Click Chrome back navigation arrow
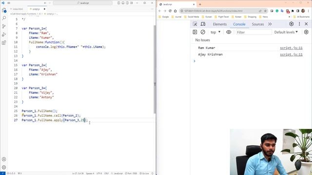The image size is (312, 175). pyautogui.click(x=160, y=11)
